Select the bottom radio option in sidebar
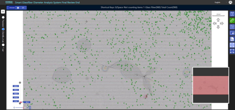Screen dimensions: 235x110 pyautogui.click(x=3, y=45)
